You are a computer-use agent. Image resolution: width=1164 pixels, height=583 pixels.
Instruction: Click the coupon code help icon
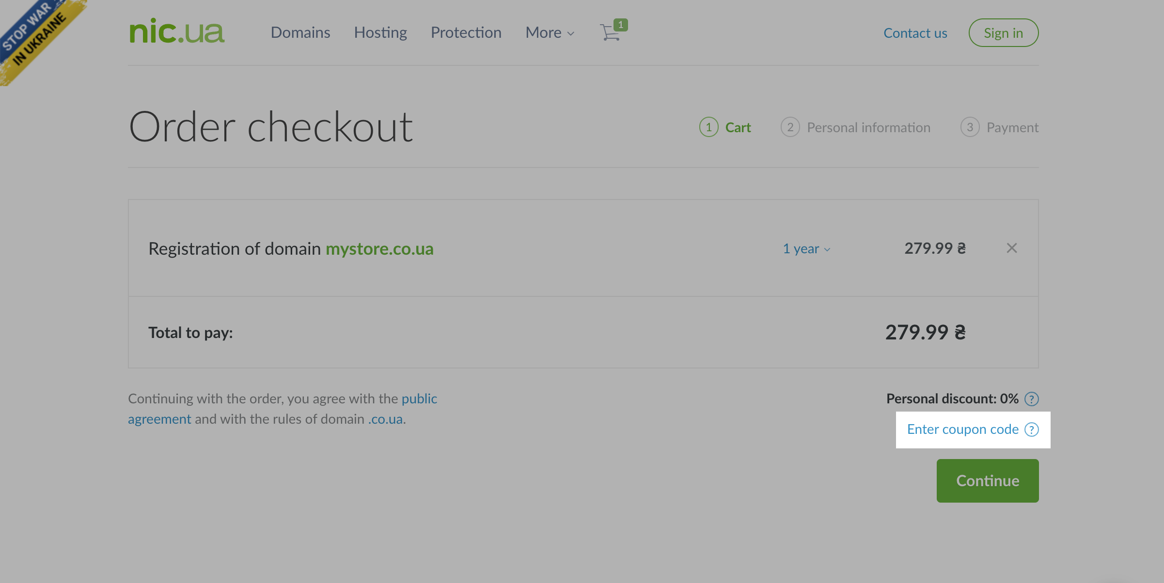click(1032, 430)
